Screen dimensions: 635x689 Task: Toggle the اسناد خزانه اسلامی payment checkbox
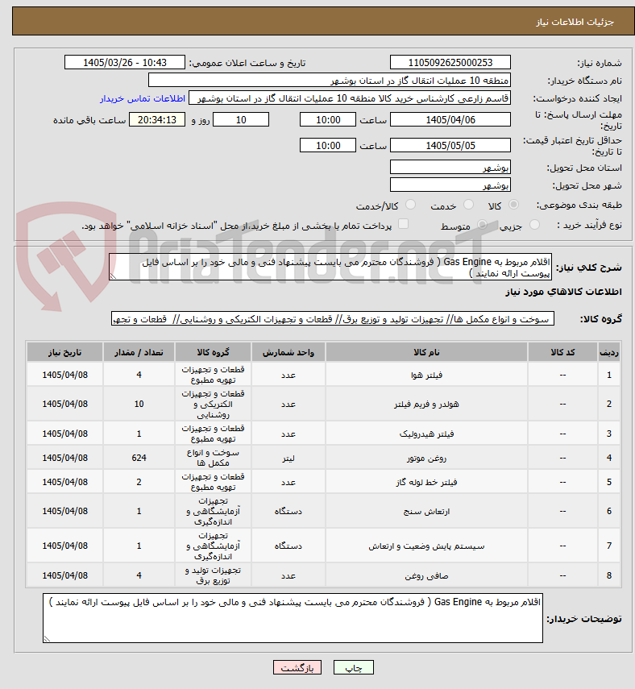tap(403, 224)
